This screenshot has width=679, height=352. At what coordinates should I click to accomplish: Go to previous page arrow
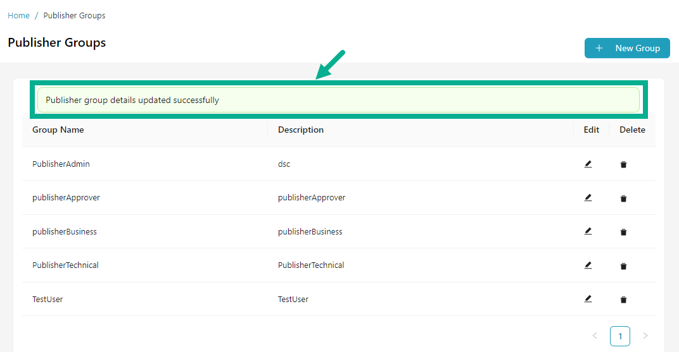coord(595,336)
